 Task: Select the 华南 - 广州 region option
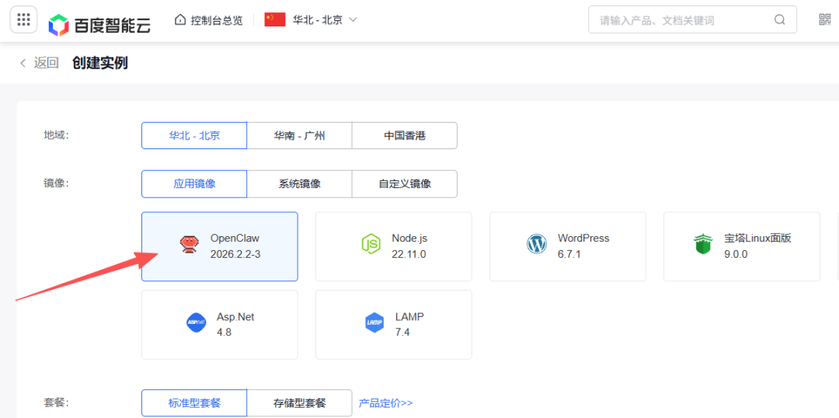coord(299,135)
